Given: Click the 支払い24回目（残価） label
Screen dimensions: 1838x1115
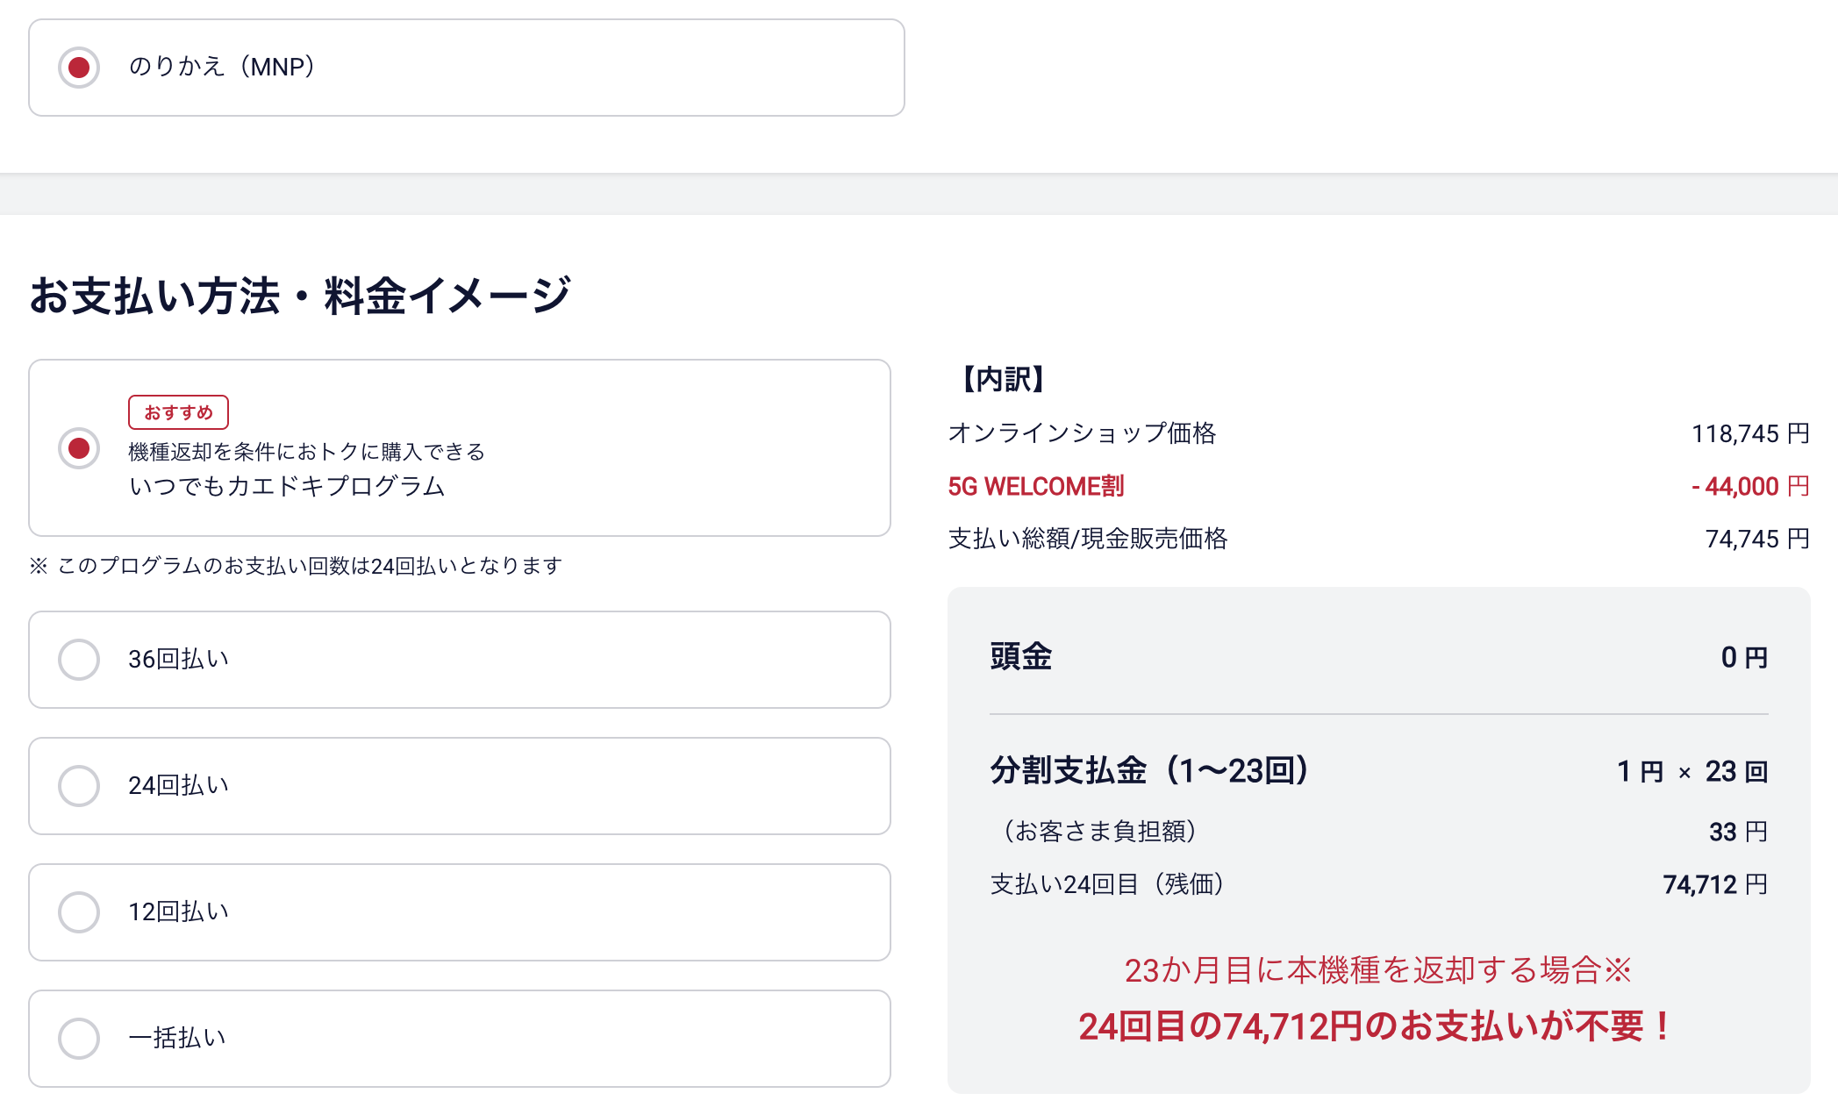Looking at the screenshot, I should tap(1106, 884).
